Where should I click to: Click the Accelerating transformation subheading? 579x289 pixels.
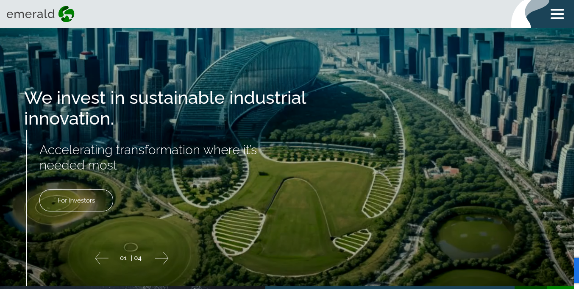148,157
